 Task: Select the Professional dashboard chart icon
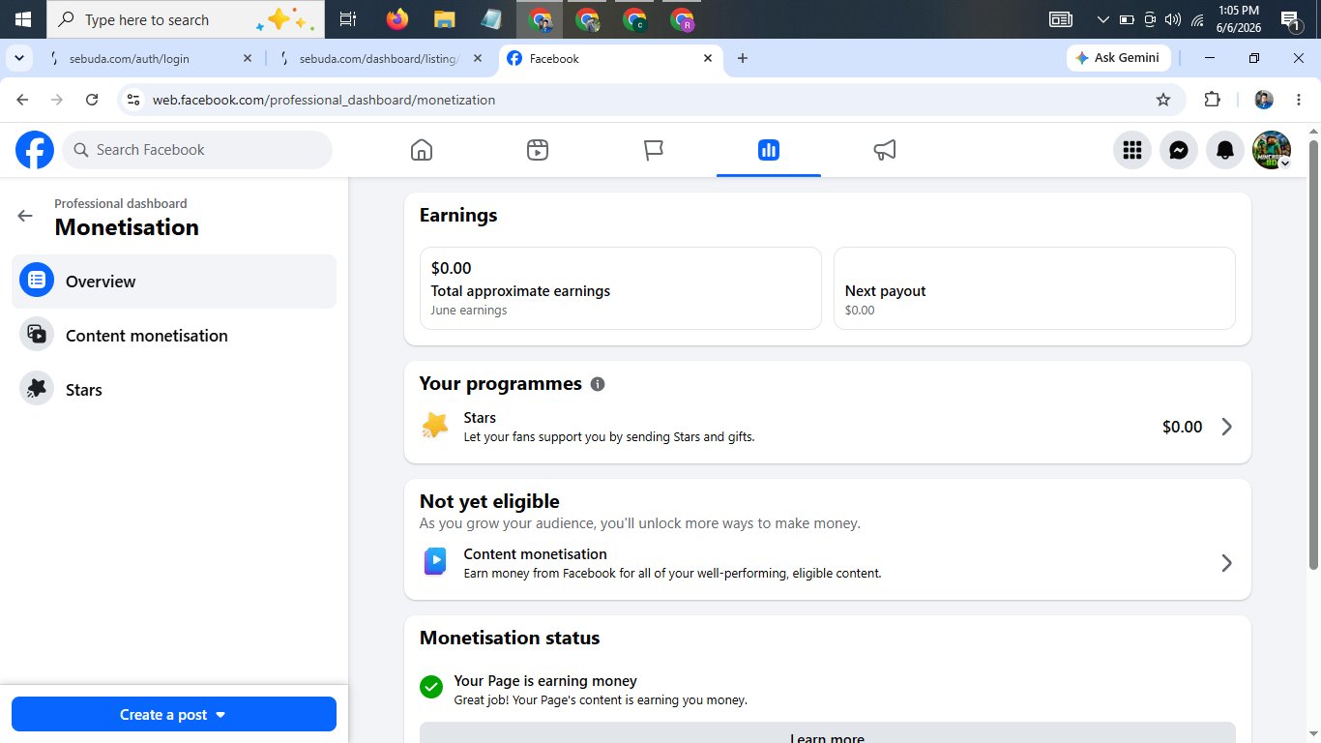point(769,150)
